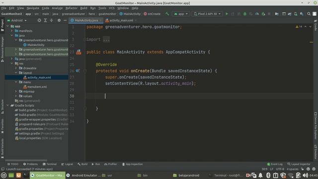
Task: Open the system menu button in taskbar
Action: pyautogui.click(x=3, y=176)
